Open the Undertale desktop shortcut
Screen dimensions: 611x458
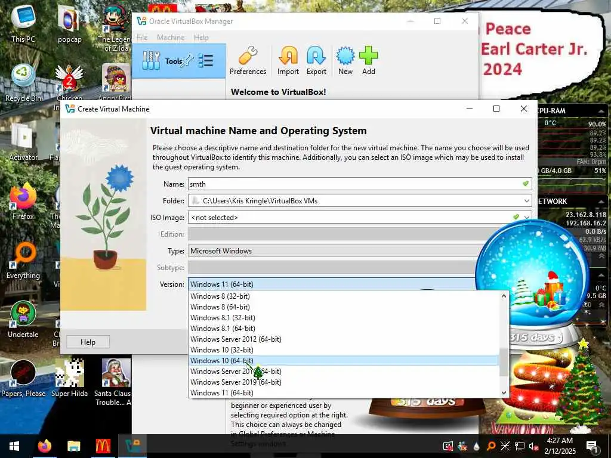[23, 320]
